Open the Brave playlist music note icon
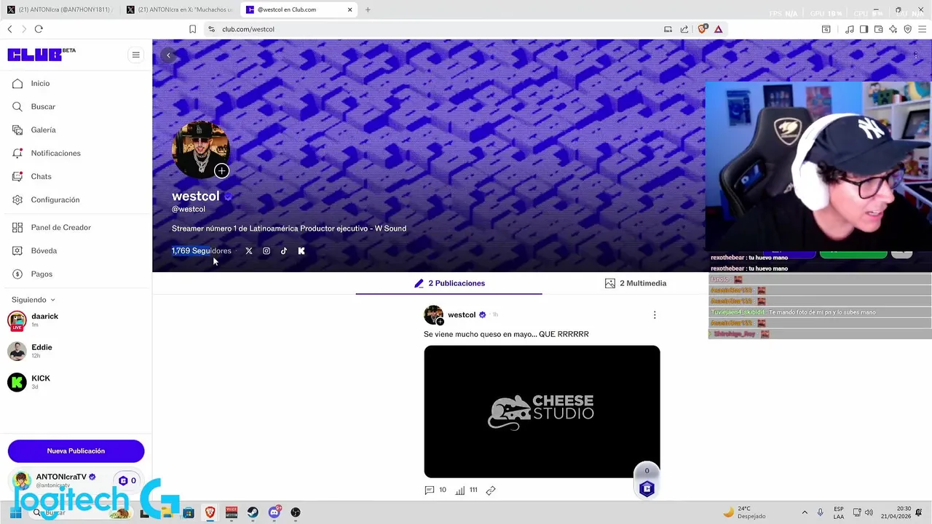932x524 pixels. pyautogui.click(x=849, y=29)
